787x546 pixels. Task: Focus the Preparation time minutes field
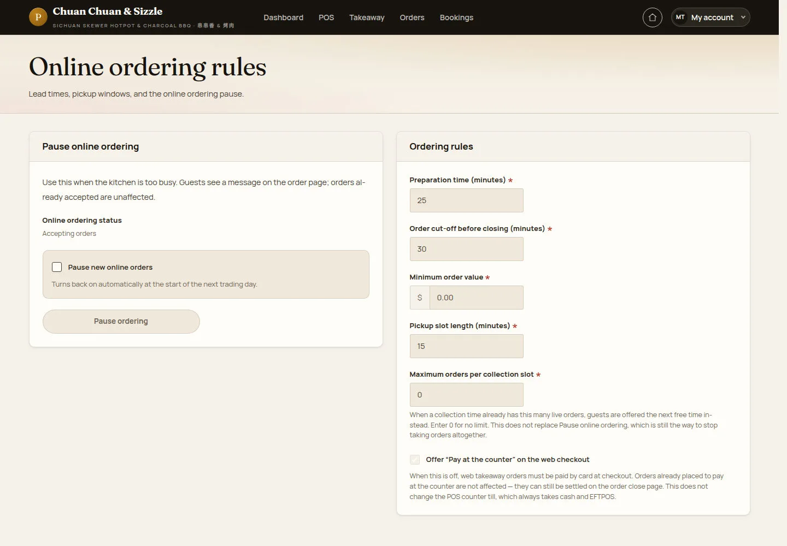(466, 200)
